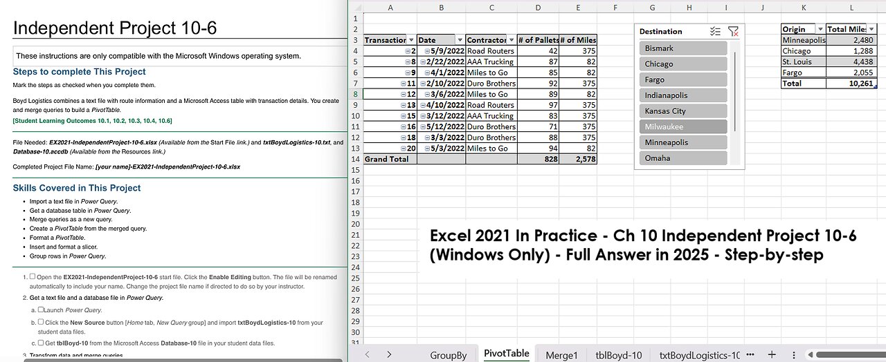Collapse the 4/10/2022 date group
This screenshot has width=886, height=362.
tap(422, 105)
